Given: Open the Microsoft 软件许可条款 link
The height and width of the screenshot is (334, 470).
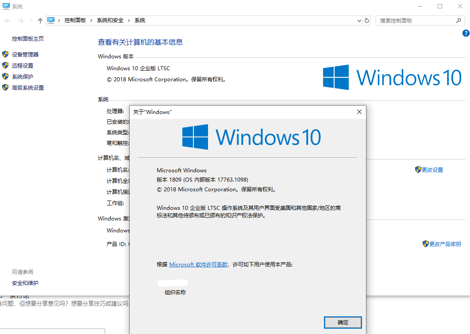Looking at the screenshot, I should pyautogui.click(x=198, y=265).
